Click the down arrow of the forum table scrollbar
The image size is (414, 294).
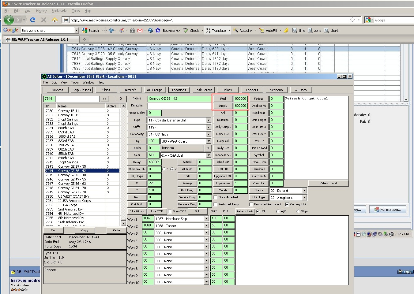pyautogui.click(x=406, y=99)
